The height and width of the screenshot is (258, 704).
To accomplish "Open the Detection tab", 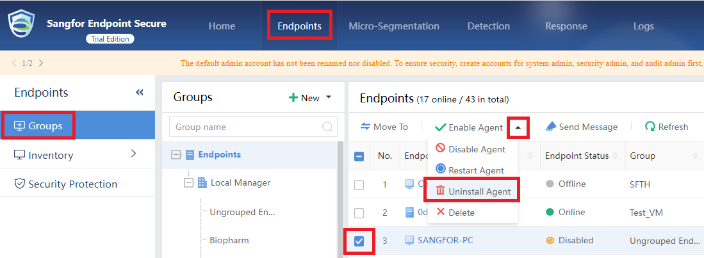I will (x=489, y=26).
